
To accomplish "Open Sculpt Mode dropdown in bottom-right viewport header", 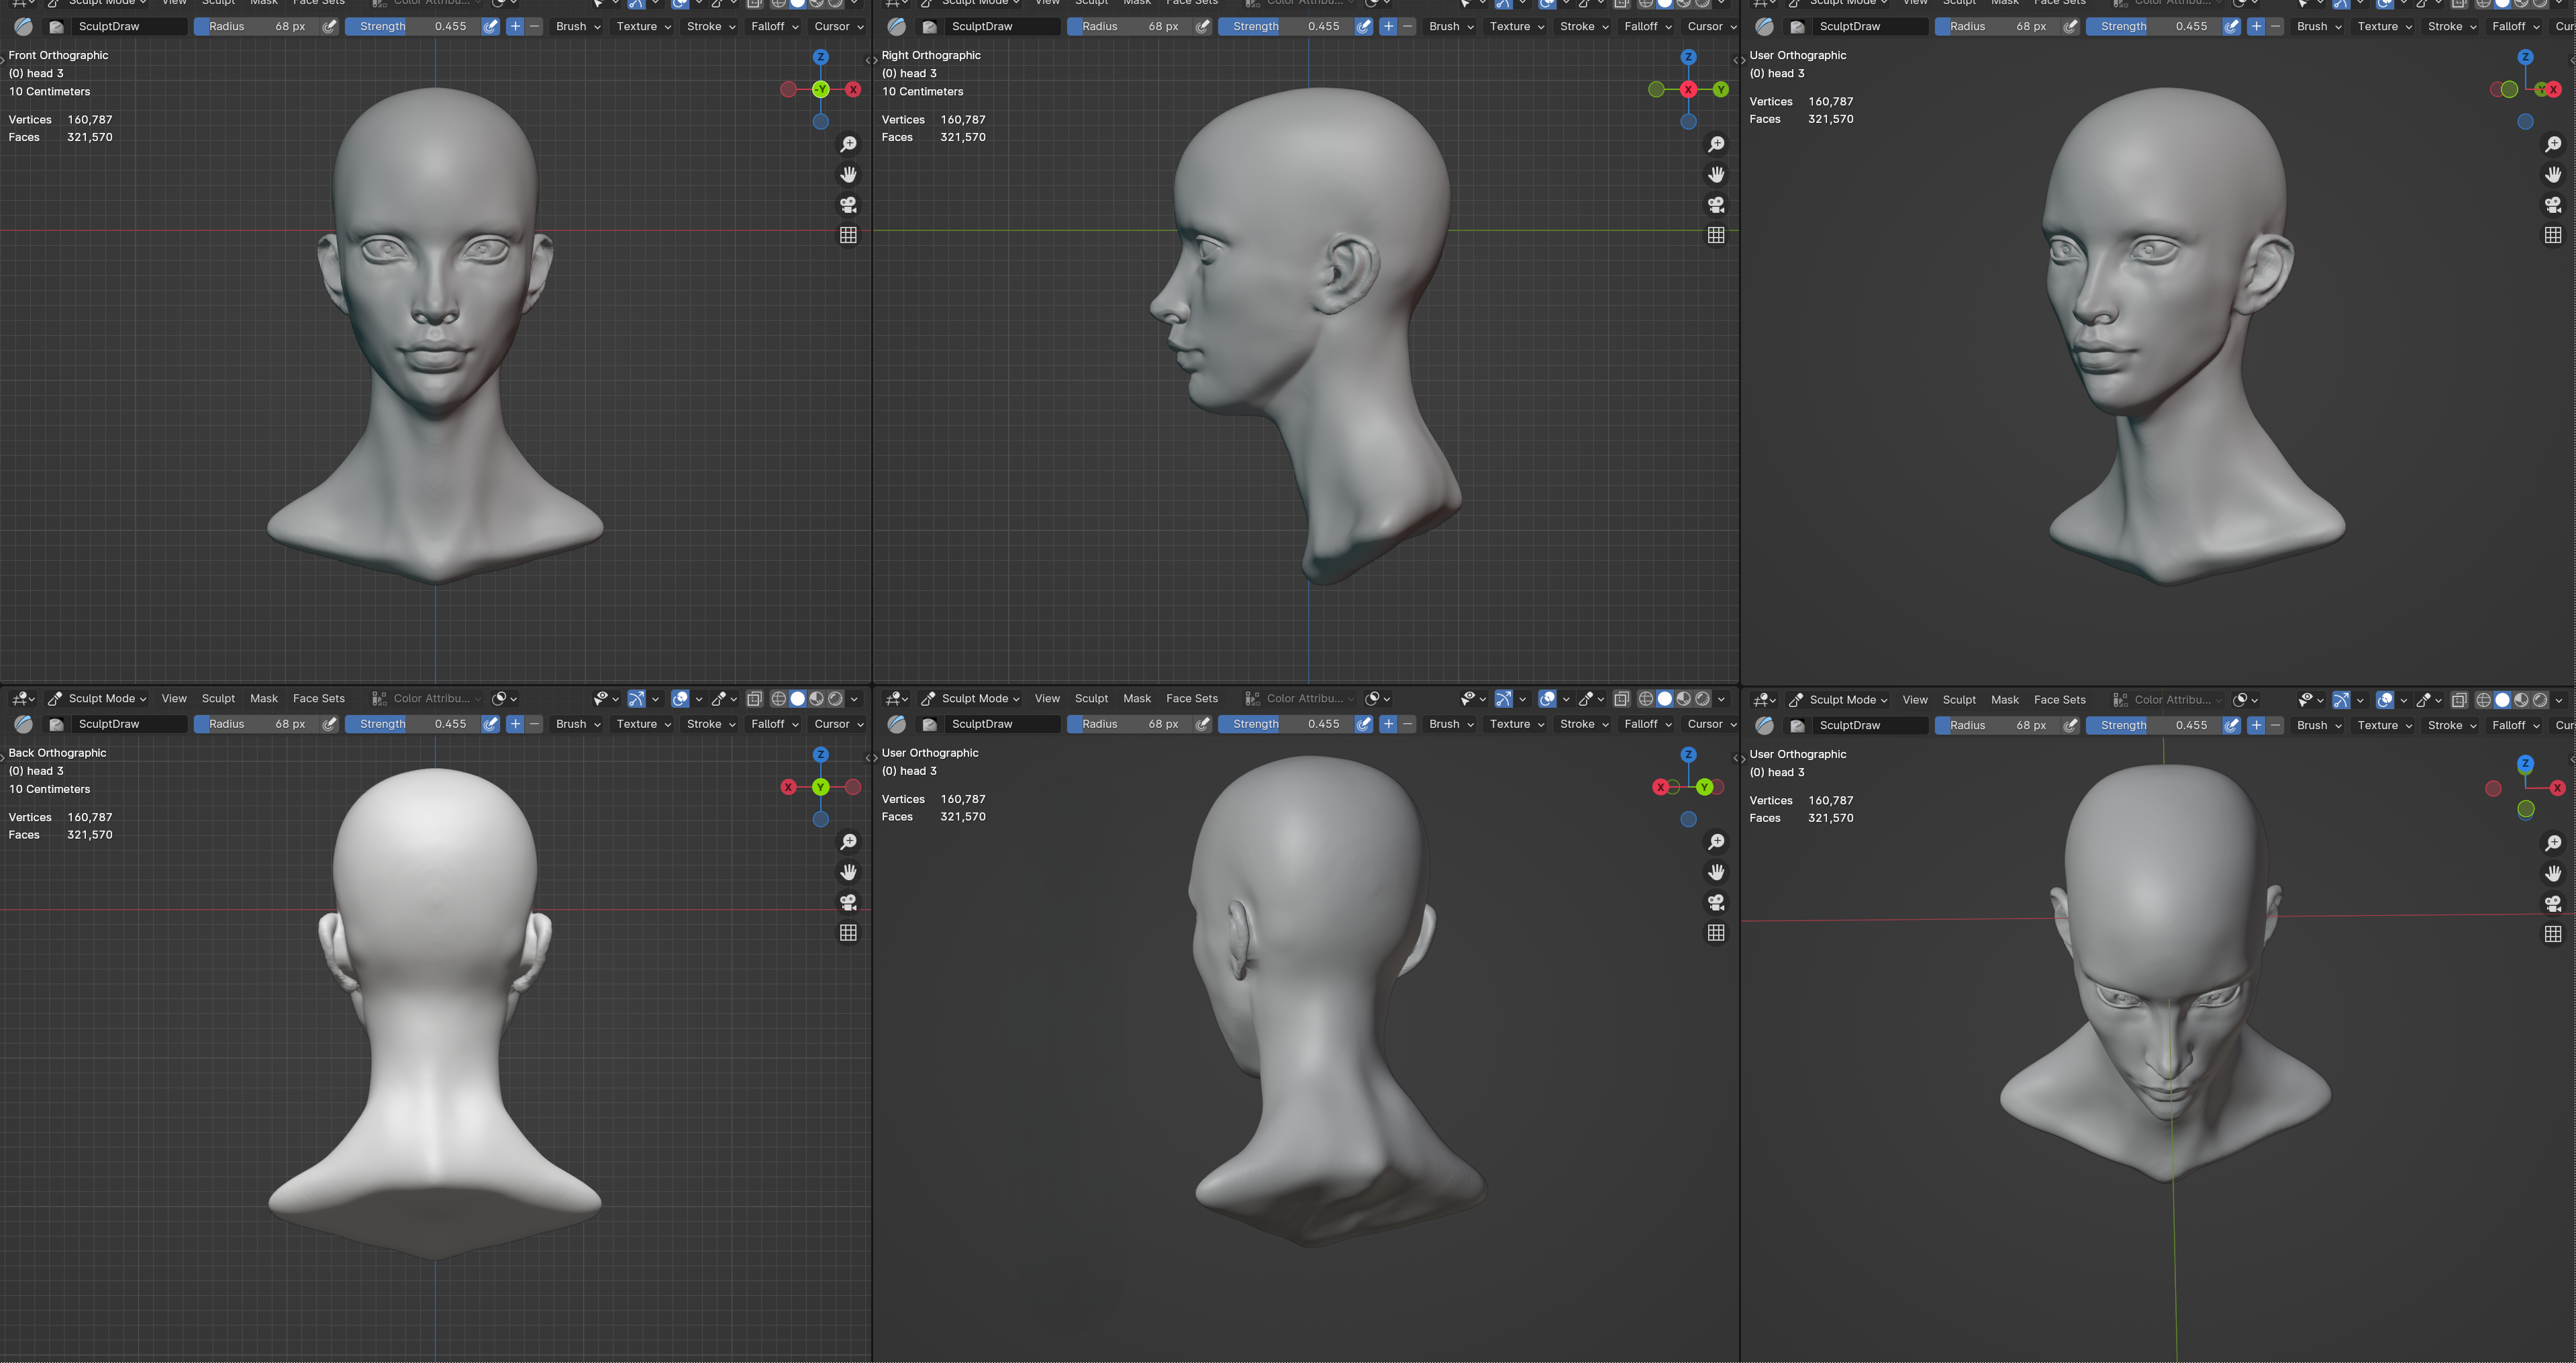I will tap(1839, 700).
